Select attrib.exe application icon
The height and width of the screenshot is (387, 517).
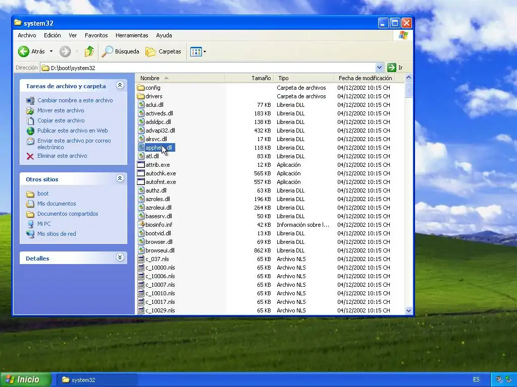click(141, 165)
